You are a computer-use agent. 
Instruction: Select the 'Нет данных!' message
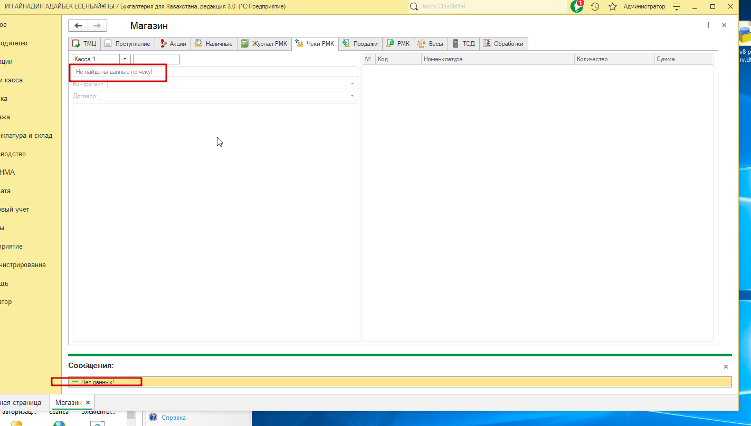(400, 382)
